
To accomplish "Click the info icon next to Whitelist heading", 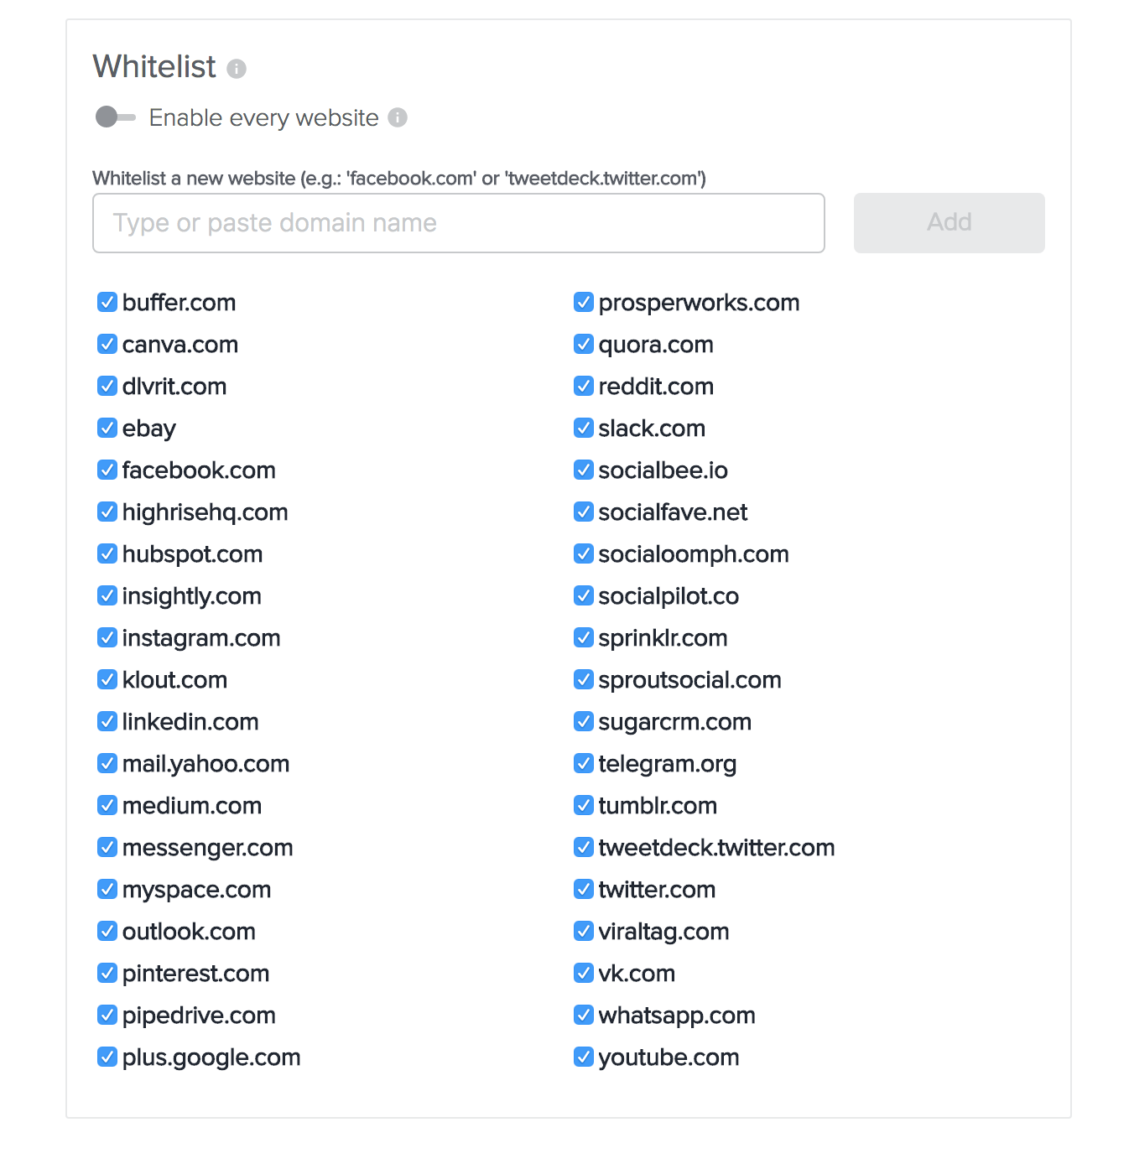I will click(237, 69).
